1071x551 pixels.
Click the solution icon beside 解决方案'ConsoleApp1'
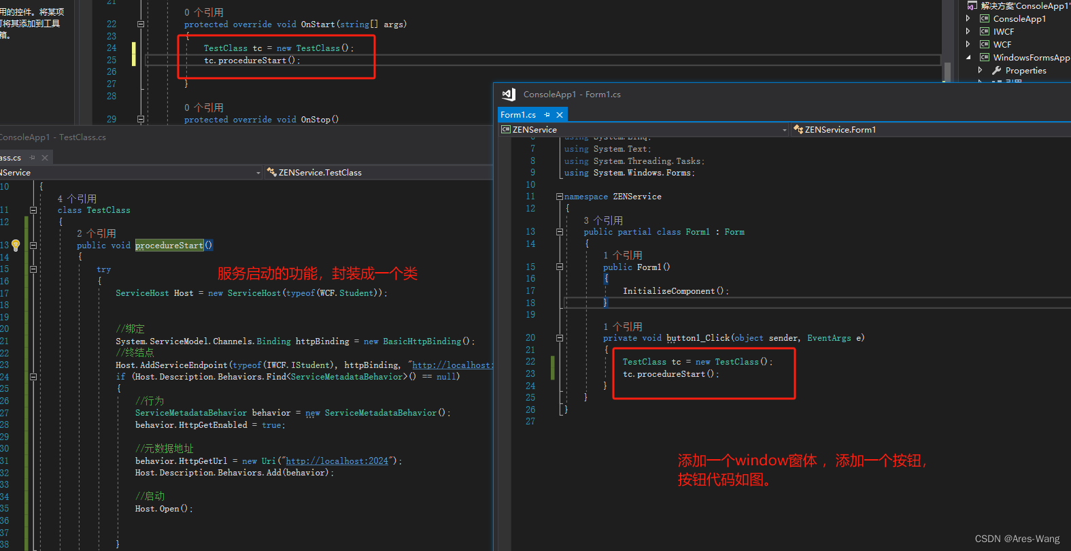point(972,5)
